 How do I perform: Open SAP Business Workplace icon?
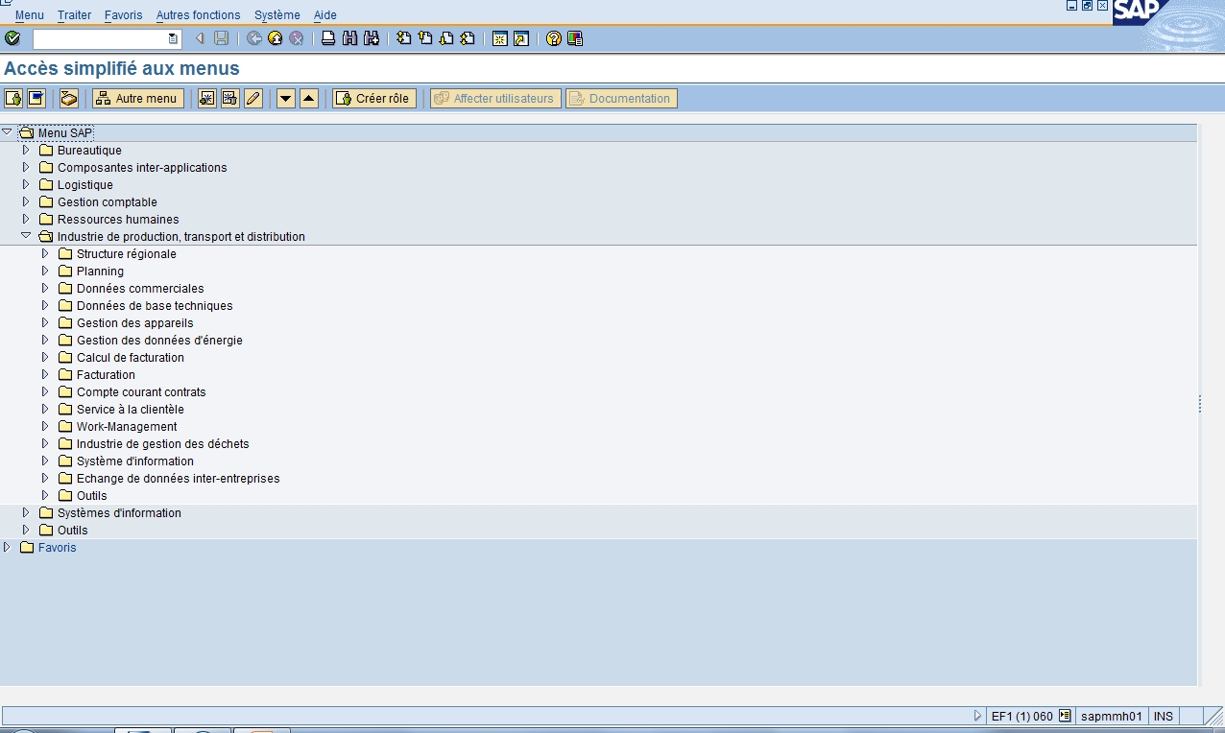[x=69, y=98]
